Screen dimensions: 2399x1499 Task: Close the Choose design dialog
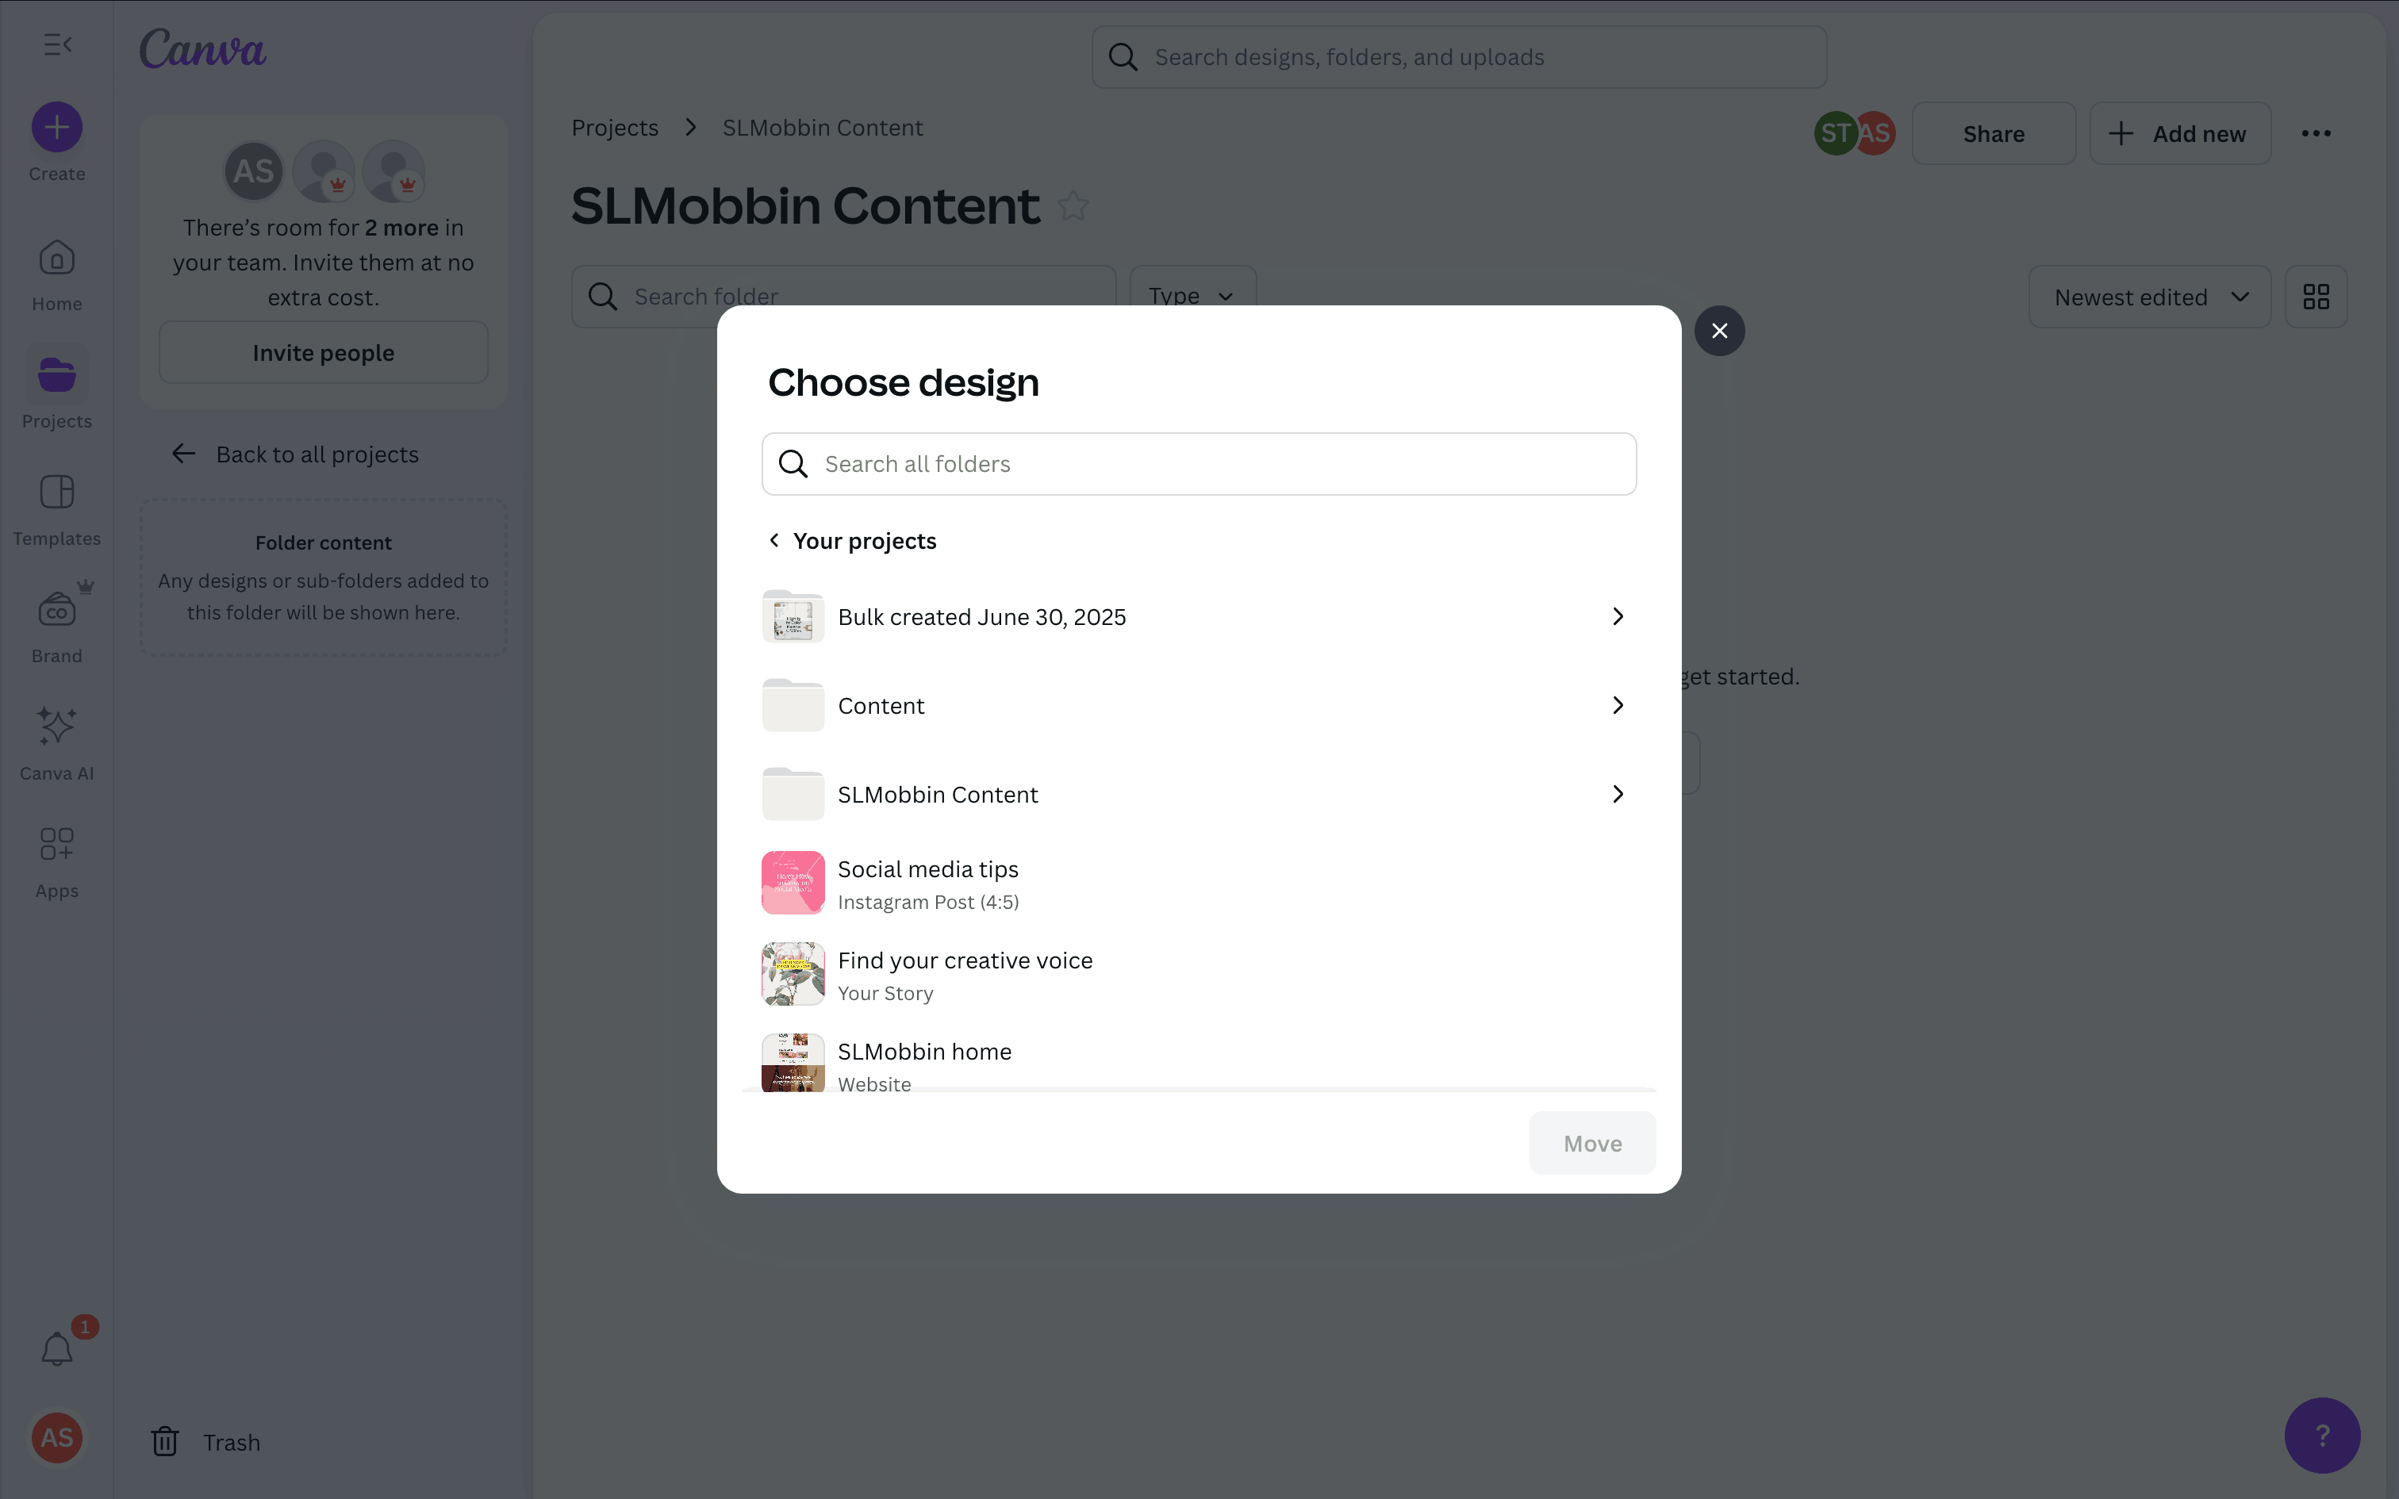(x=1719, y=332)
